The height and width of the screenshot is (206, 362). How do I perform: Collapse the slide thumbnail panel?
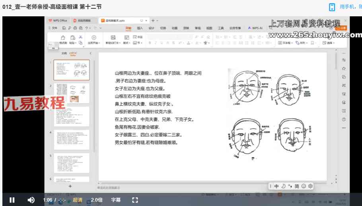90,53
